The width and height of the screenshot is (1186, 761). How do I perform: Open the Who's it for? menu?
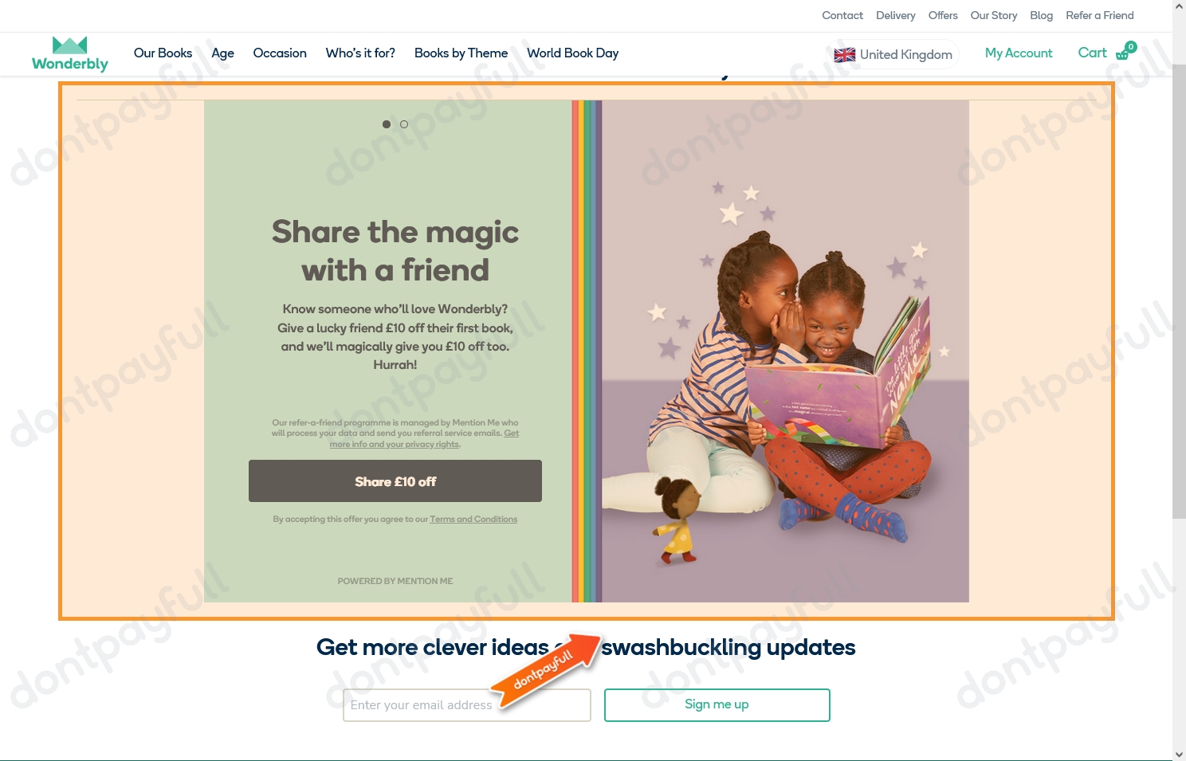tap(360, 53)
